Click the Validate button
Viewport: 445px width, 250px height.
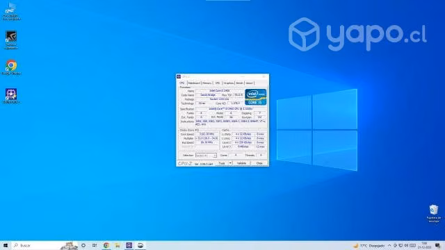[x=241, y=163]
